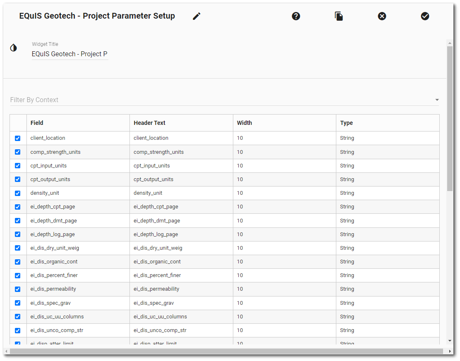Select the comp_strength_units Type cell

click(388, 152)
